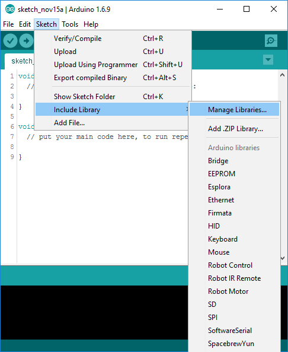The image size is (288, 352).
Task: Choose Add File... option
Action: (x=111, y=122)
